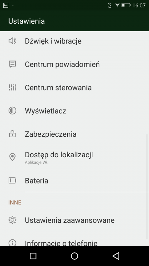149x266 pixels.
Task: Tap the Android home circle button
Action: [74, 256]
